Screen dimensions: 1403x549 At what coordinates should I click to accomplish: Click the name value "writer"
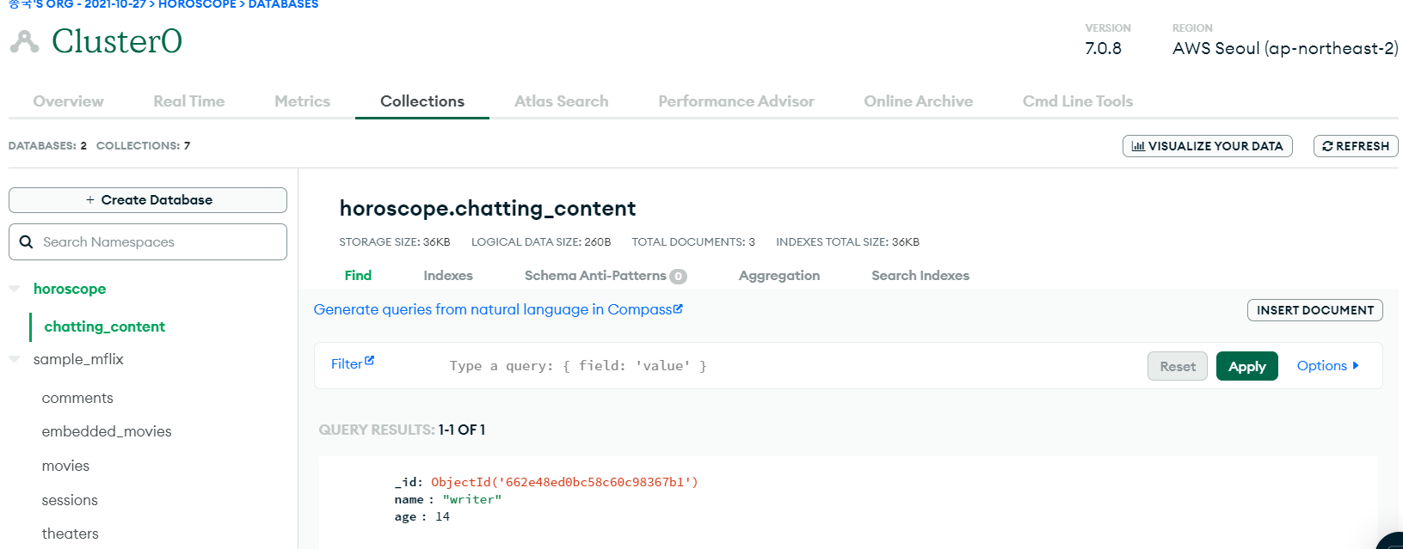(471, 499)
